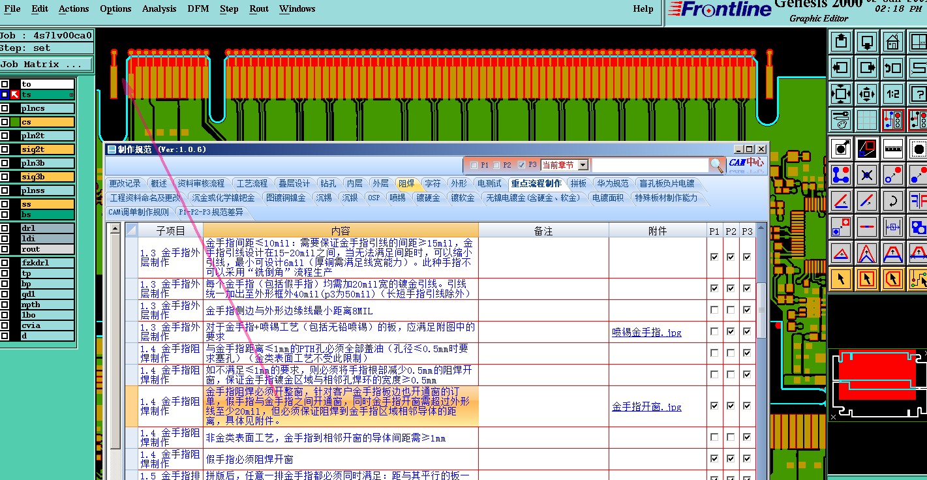The image size is (927, 480).
Task: Click the question mark help icon
Action: 918,94
